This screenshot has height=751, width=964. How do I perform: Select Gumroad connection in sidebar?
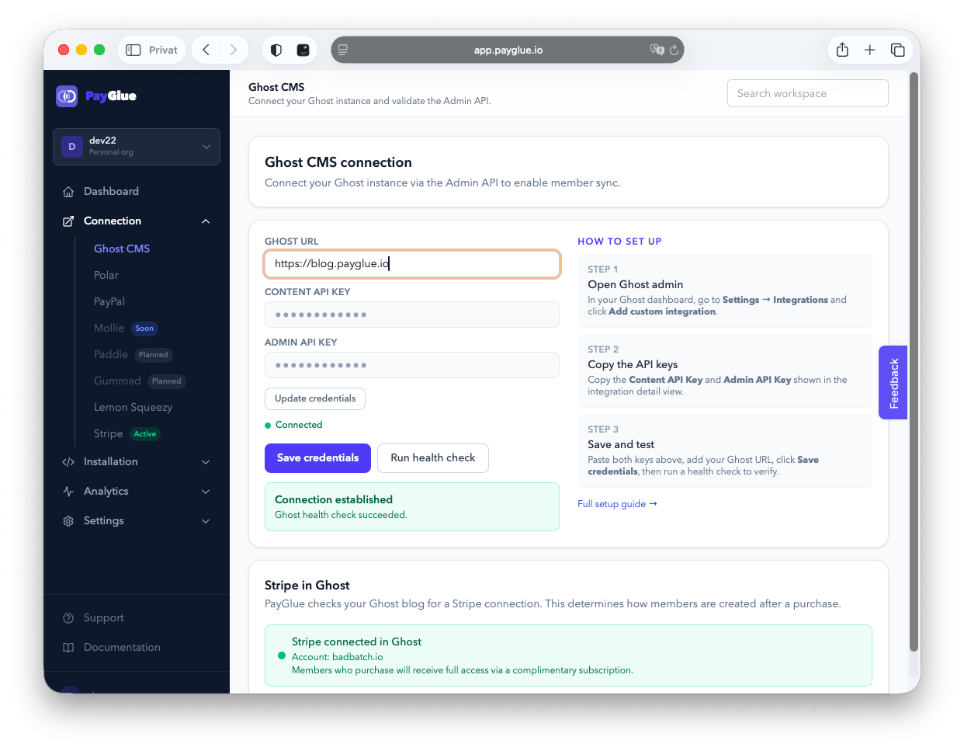click(x=117, y=381)
